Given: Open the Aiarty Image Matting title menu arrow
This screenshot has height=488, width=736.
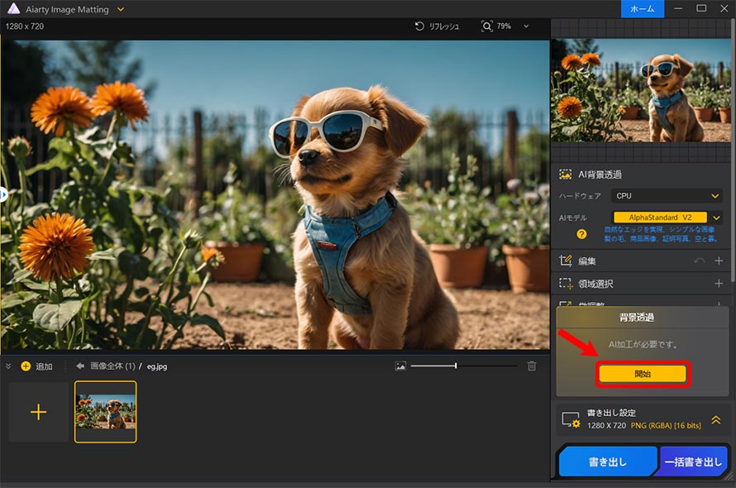Looking at the screenshot, I should pyautogui.click(x=121, y=9).
